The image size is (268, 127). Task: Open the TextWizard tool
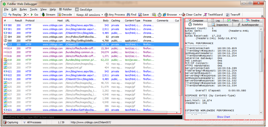(213, 14)
